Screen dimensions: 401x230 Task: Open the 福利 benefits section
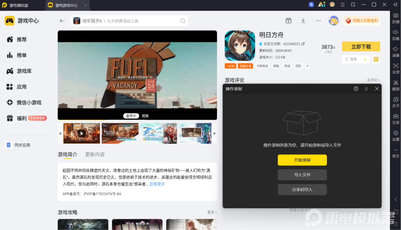click(x=22, y=118)
